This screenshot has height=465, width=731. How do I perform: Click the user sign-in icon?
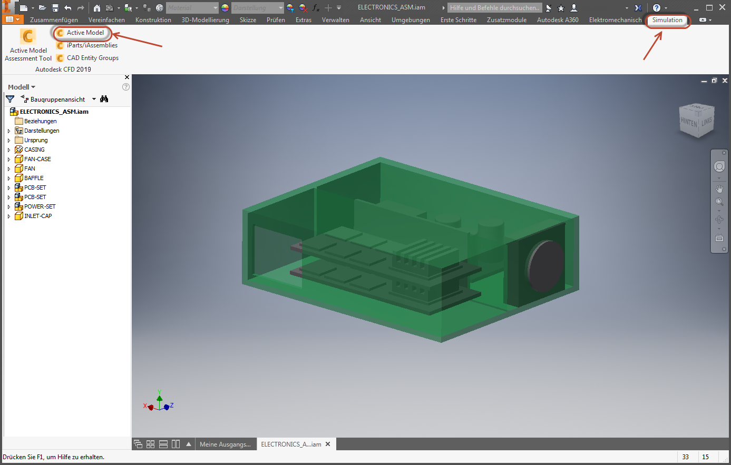(574, 8)
